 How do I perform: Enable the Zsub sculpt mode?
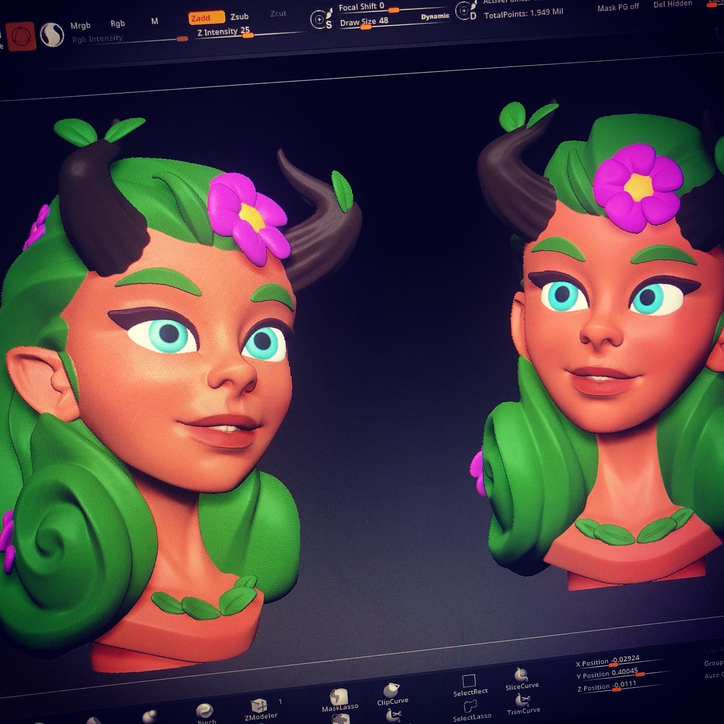point(239,17)
